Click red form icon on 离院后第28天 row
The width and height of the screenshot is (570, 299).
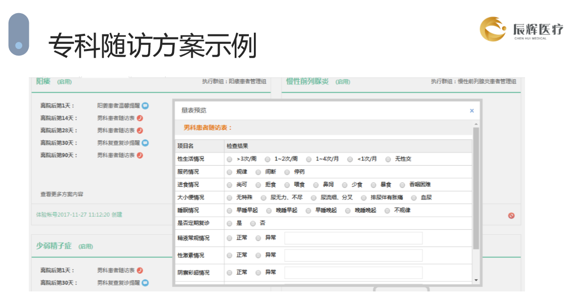[x=140, y=130]
